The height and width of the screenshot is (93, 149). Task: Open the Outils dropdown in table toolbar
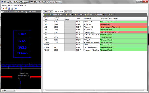69,14
